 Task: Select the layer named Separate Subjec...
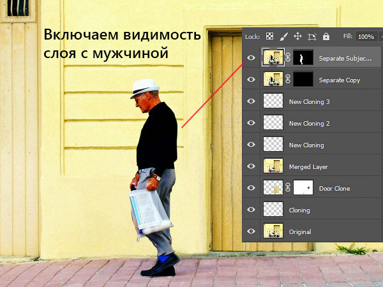(x=345, y=59)
